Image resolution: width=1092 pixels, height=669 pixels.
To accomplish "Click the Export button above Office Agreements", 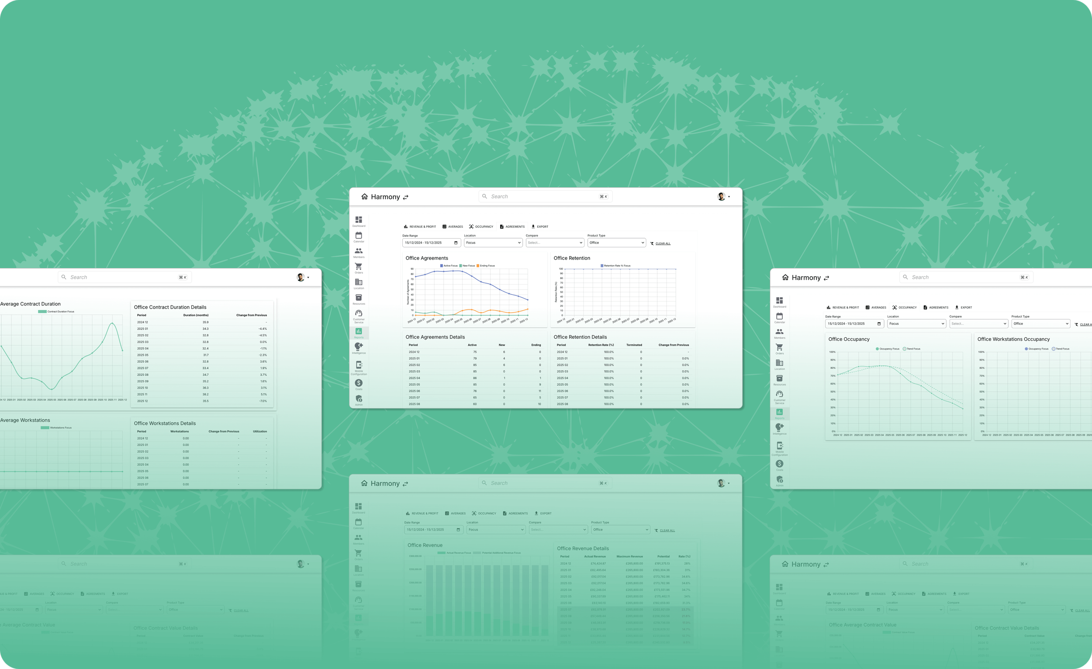I will pos(539,226).
